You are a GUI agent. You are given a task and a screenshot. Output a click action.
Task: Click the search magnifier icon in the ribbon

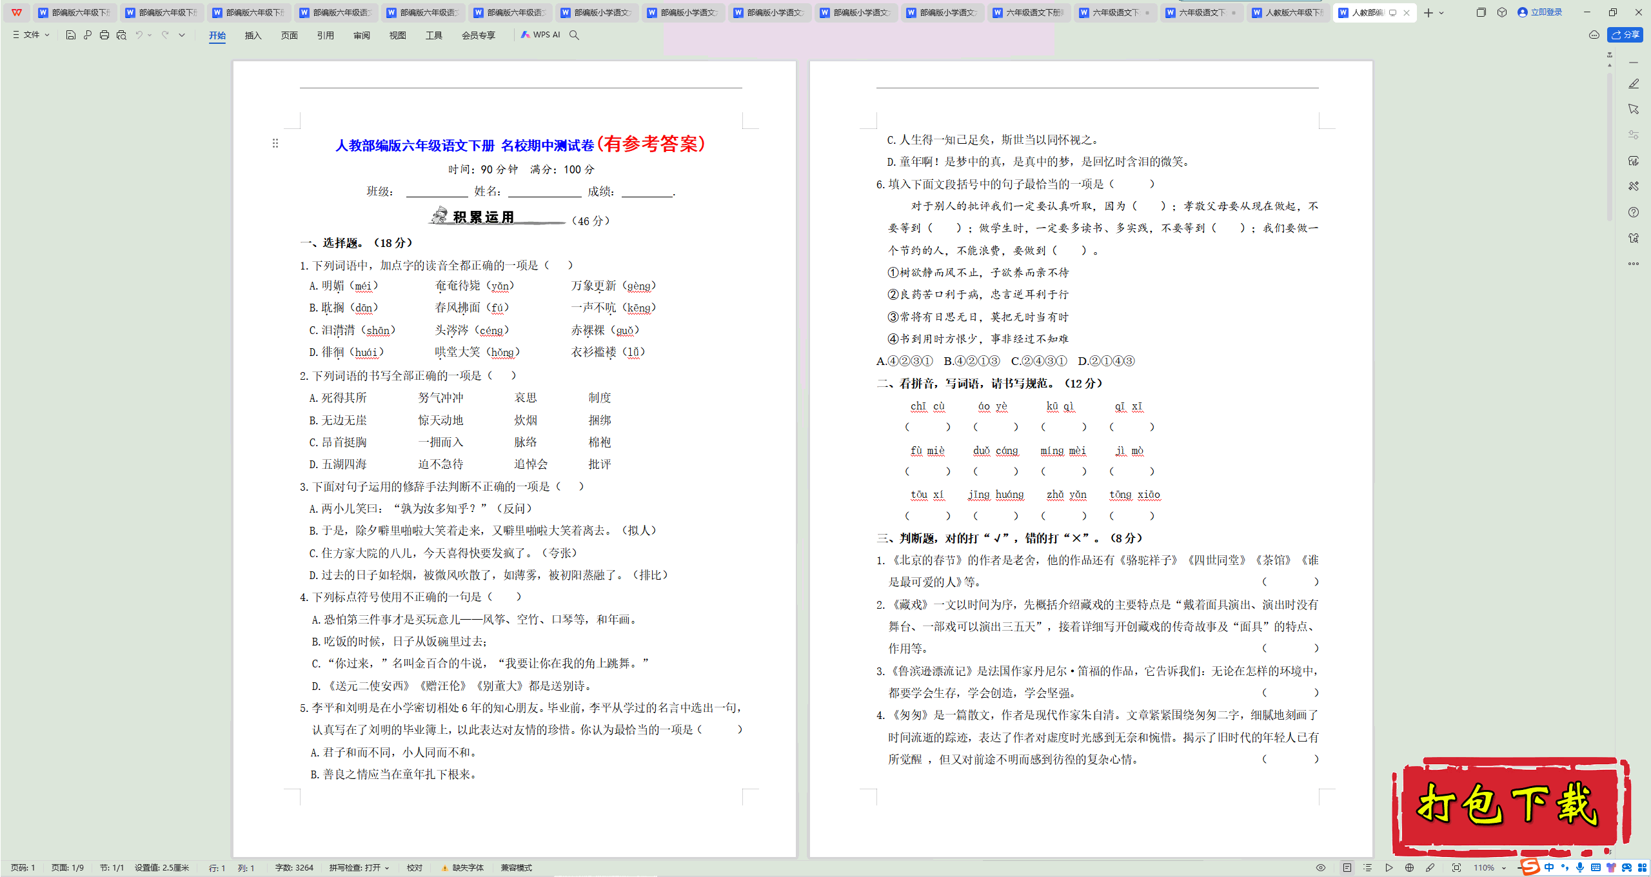[x=574, y=35]
